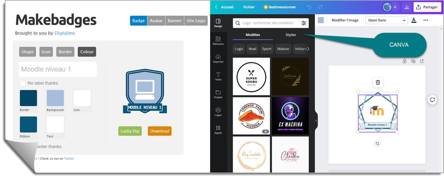Click the green Lucky Dip button
The image size is (444, 178).
(x=130, y=131)
